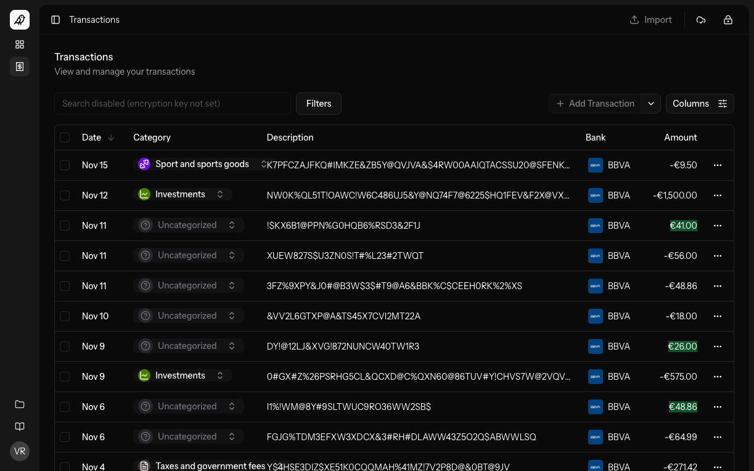
Task: Select the Transactions receipt icon in sidebar
Action: pos(19,67)
